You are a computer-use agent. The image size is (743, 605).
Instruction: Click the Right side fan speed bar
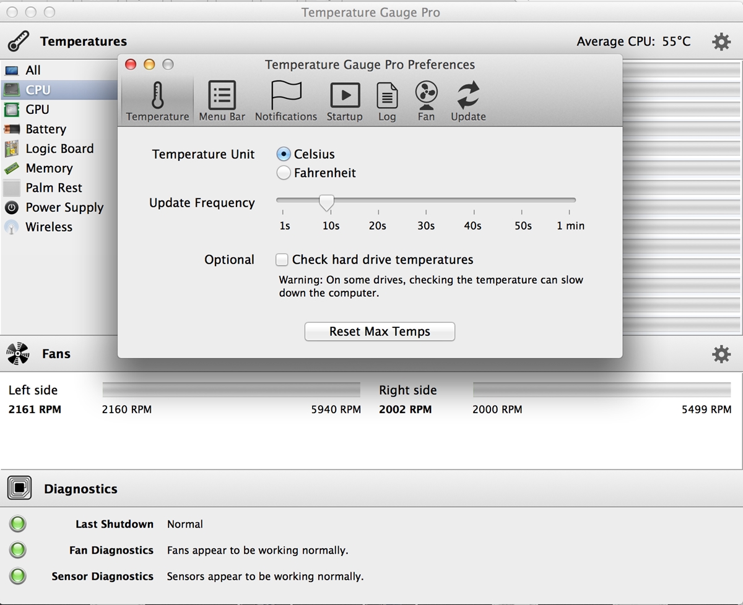tap(602, 390)
